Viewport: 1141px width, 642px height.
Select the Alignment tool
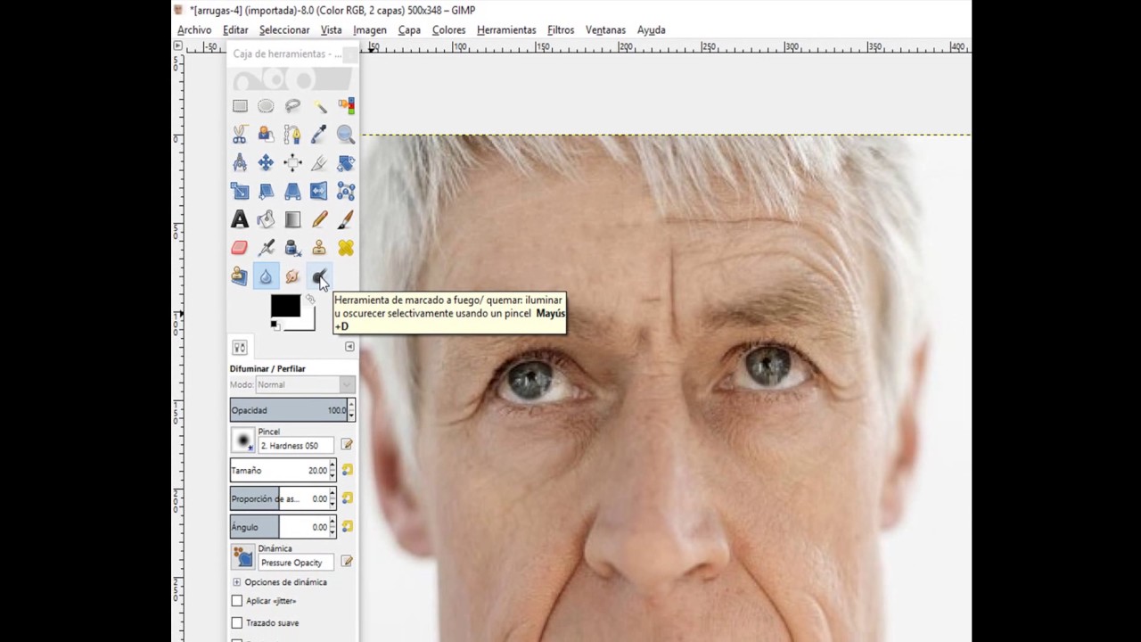coord(292,163)
